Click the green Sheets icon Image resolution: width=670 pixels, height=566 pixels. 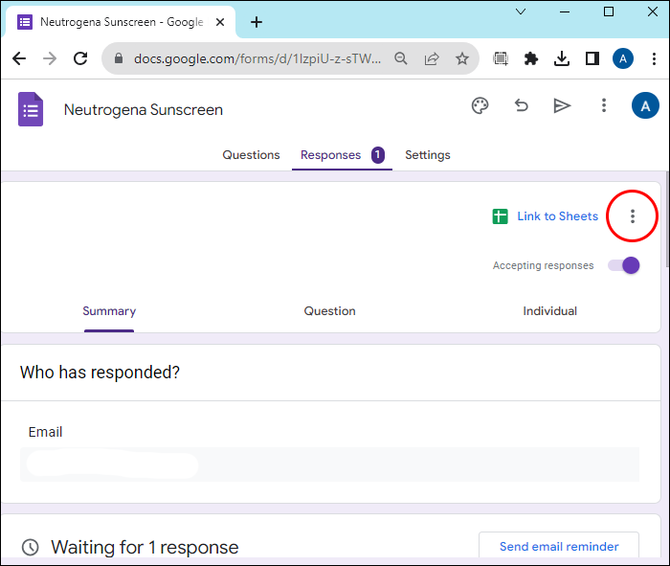click(x=500, y=216)
